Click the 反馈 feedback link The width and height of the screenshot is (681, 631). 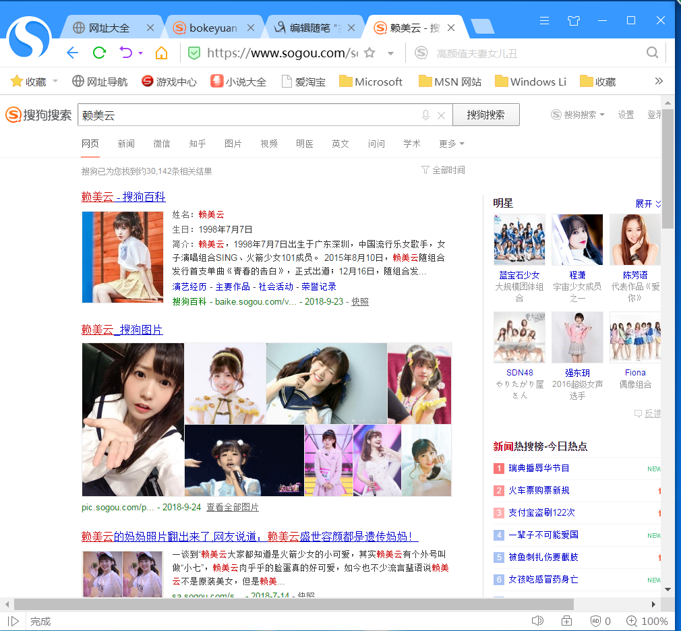649,413
